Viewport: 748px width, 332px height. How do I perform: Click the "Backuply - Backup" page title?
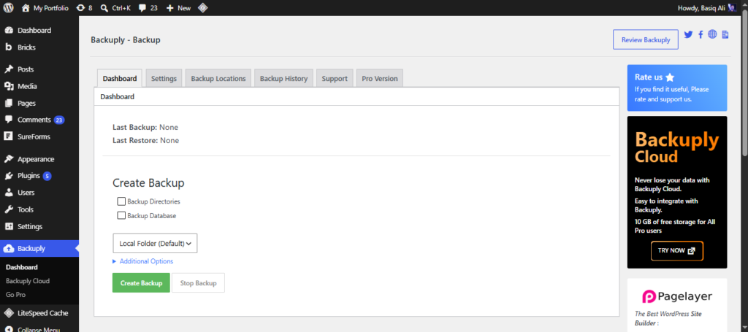(126, 40)
